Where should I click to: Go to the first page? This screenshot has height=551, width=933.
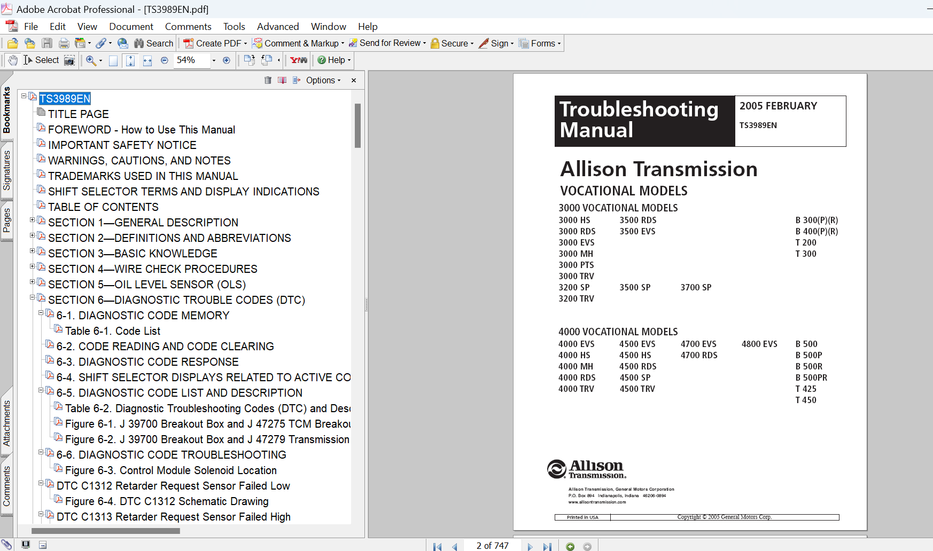(x=438, y=546)
